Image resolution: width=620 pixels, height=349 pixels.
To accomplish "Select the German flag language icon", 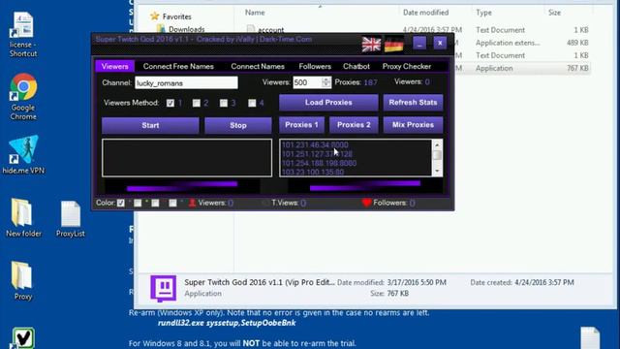I will click(x=394, y=44).
